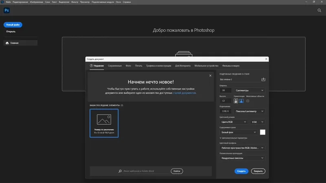
Task: Open the Фильтр menu
Action: (x=75, y=2)
